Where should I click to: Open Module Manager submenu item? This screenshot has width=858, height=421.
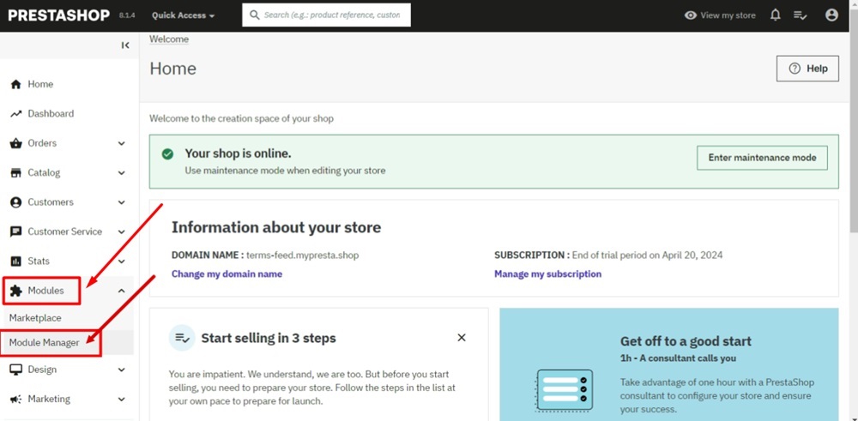coord(45,343)
